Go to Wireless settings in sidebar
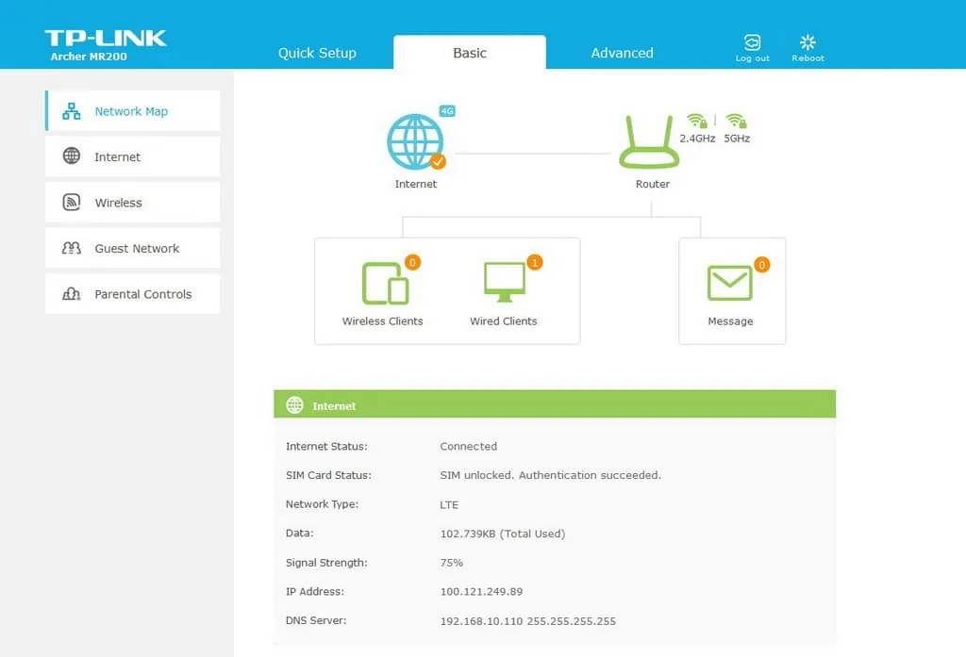This screenshot has height=657, width=966. tap(132, 203)
